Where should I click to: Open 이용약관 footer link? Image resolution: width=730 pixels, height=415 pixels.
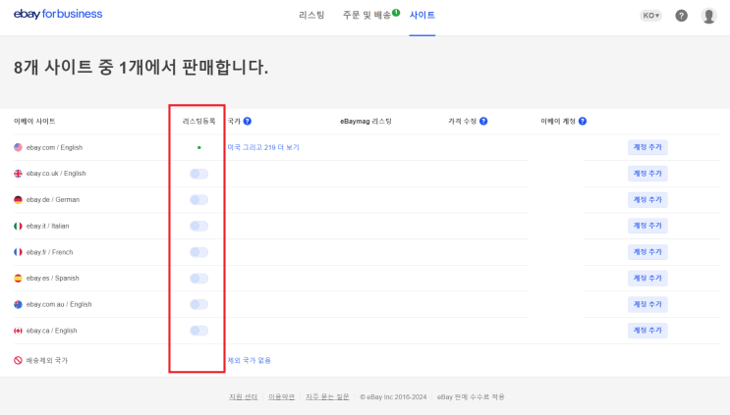coord(281,397)
